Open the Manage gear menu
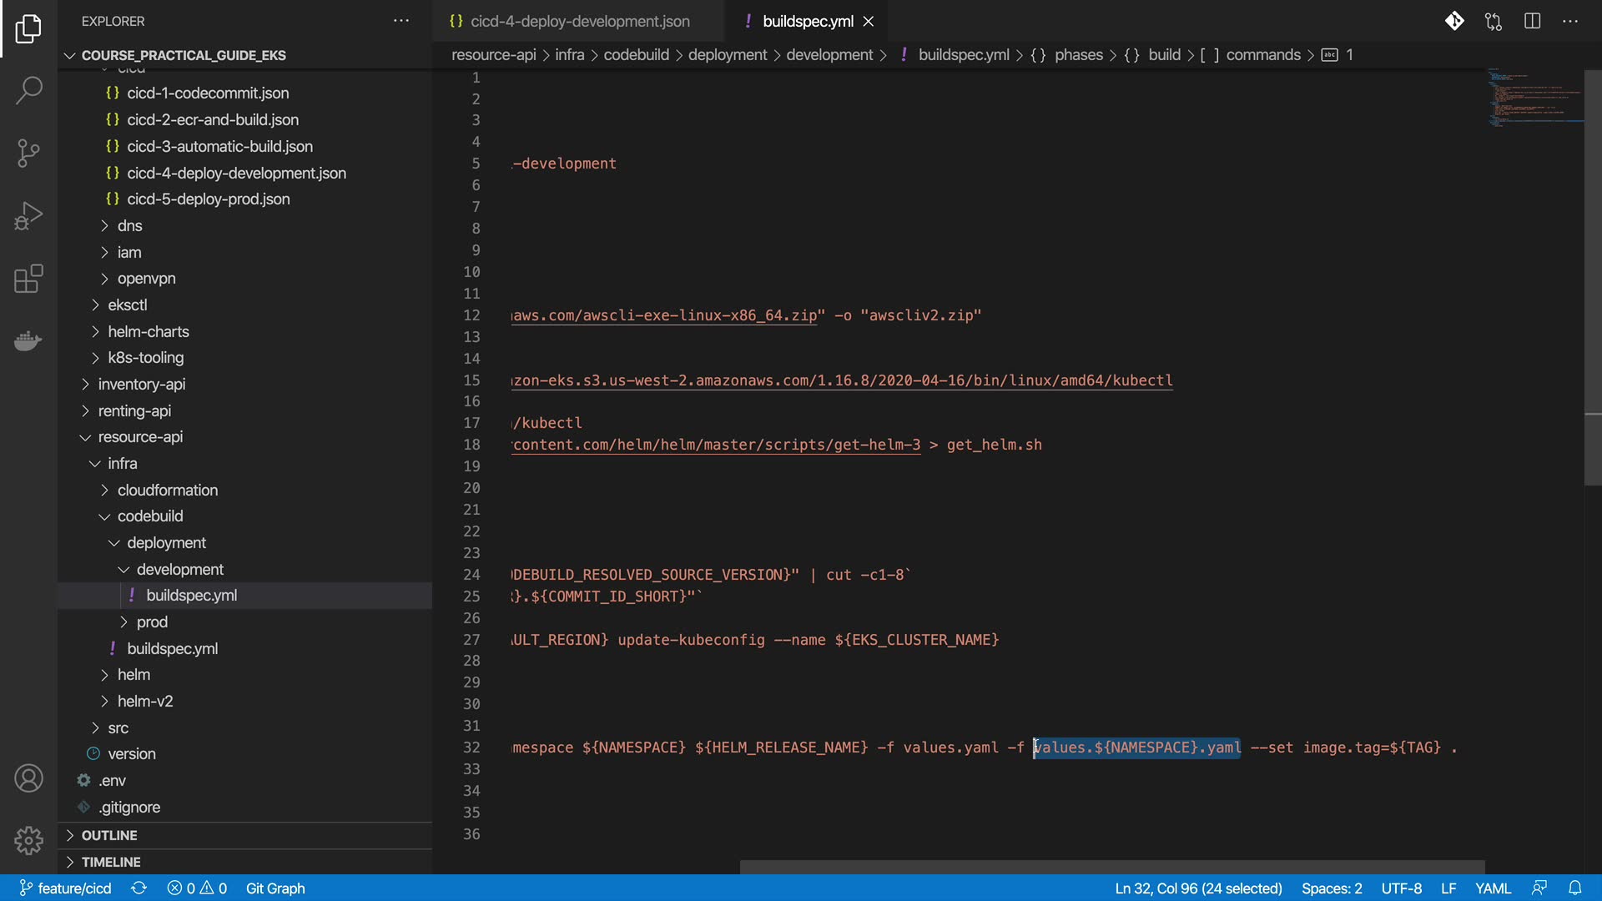Screen dimensions: 1602x901 28,840
